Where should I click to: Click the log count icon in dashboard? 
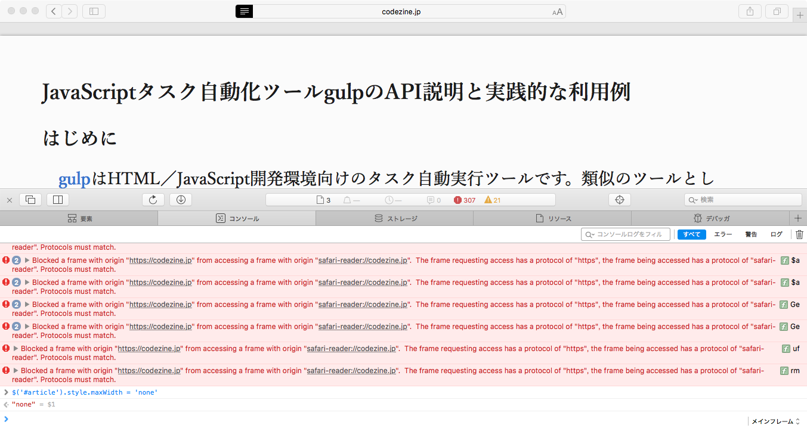434,200
